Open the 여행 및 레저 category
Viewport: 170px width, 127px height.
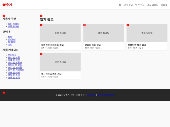tap(14, 72)
